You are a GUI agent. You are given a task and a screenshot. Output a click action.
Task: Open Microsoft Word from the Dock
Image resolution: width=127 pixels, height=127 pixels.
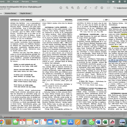(98, 122)
